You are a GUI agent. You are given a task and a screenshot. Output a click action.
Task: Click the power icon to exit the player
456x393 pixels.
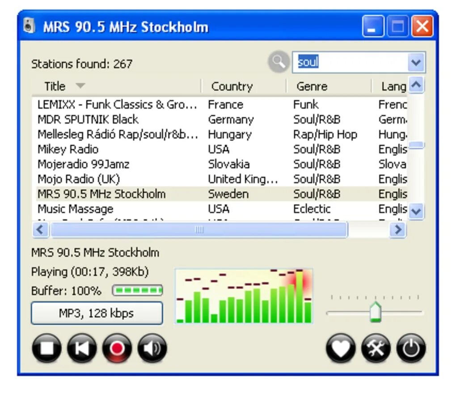(411, 348)
